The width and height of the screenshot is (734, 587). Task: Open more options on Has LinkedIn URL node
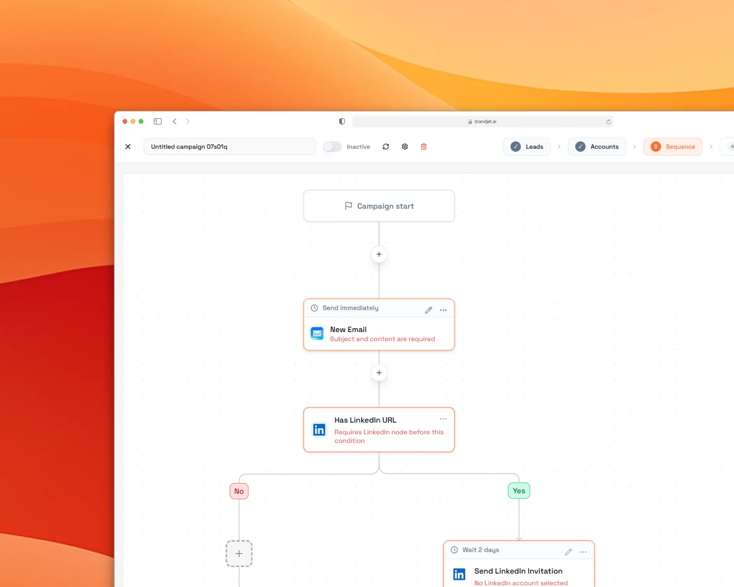point(443,418)
